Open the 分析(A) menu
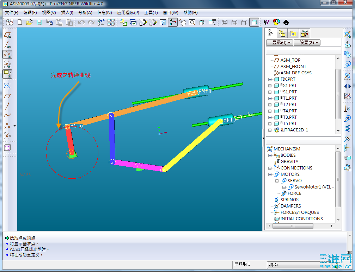The width and height of the screenshot is (355, 272). pyautogui.click(x=85, y=13)
